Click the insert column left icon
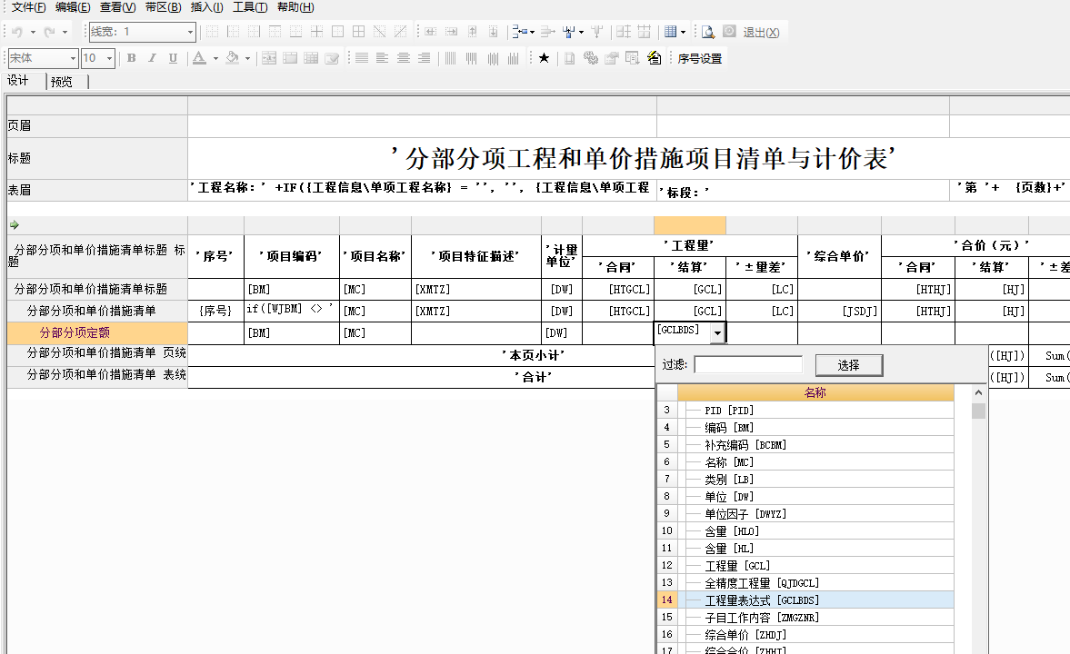This screenshot has height=654, width=1070. [x=431, y=32]
